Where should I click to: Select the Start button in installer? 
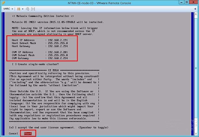tap(28, 133)
